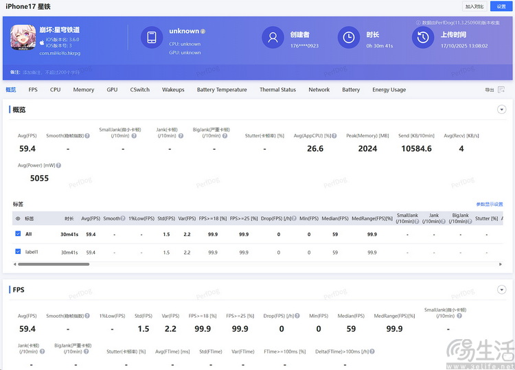515x370 pixels.
Task: Click the upload time history icon
Action: coord(423,37)
